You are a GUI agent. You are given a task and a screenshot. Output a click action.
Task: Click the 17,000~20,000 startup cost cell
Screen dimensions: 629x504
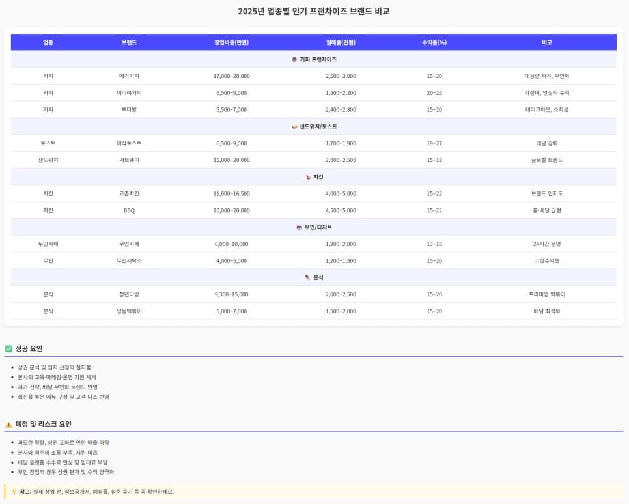coord(231,76)
